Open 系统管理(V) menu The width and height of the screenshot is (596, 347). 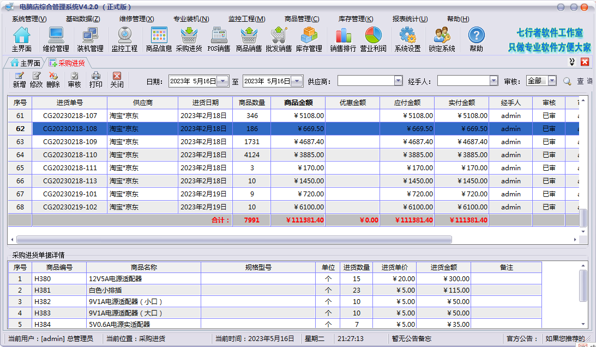(x=29, y=19)
